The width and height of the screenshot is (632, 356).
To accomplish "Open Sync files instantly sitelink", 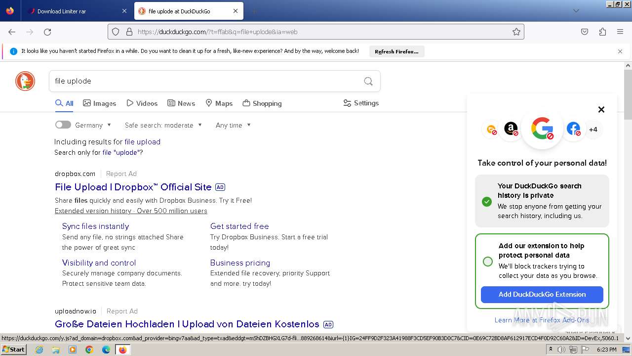I will 95,226.
